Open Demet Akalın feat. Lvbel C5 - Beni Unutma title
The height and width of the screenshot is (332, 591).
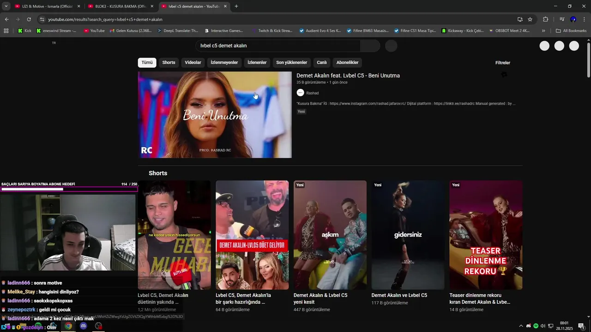(x=348, y=76)
